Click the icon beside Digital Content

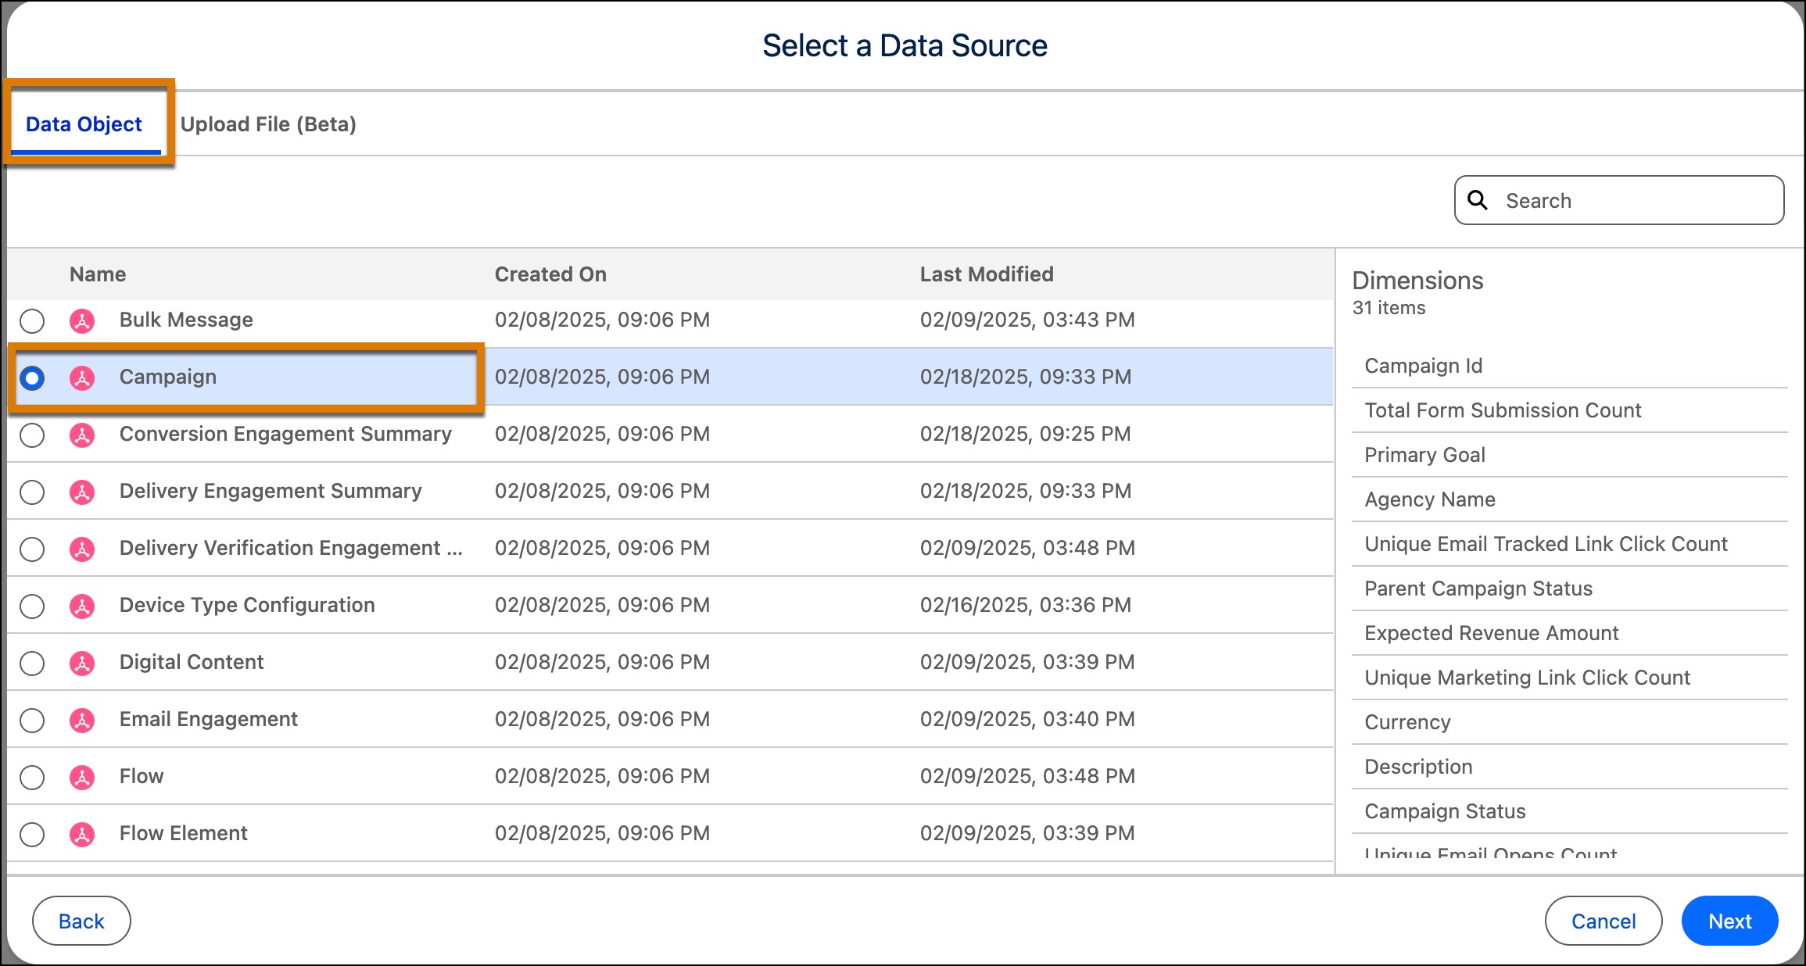click(82, 663)
